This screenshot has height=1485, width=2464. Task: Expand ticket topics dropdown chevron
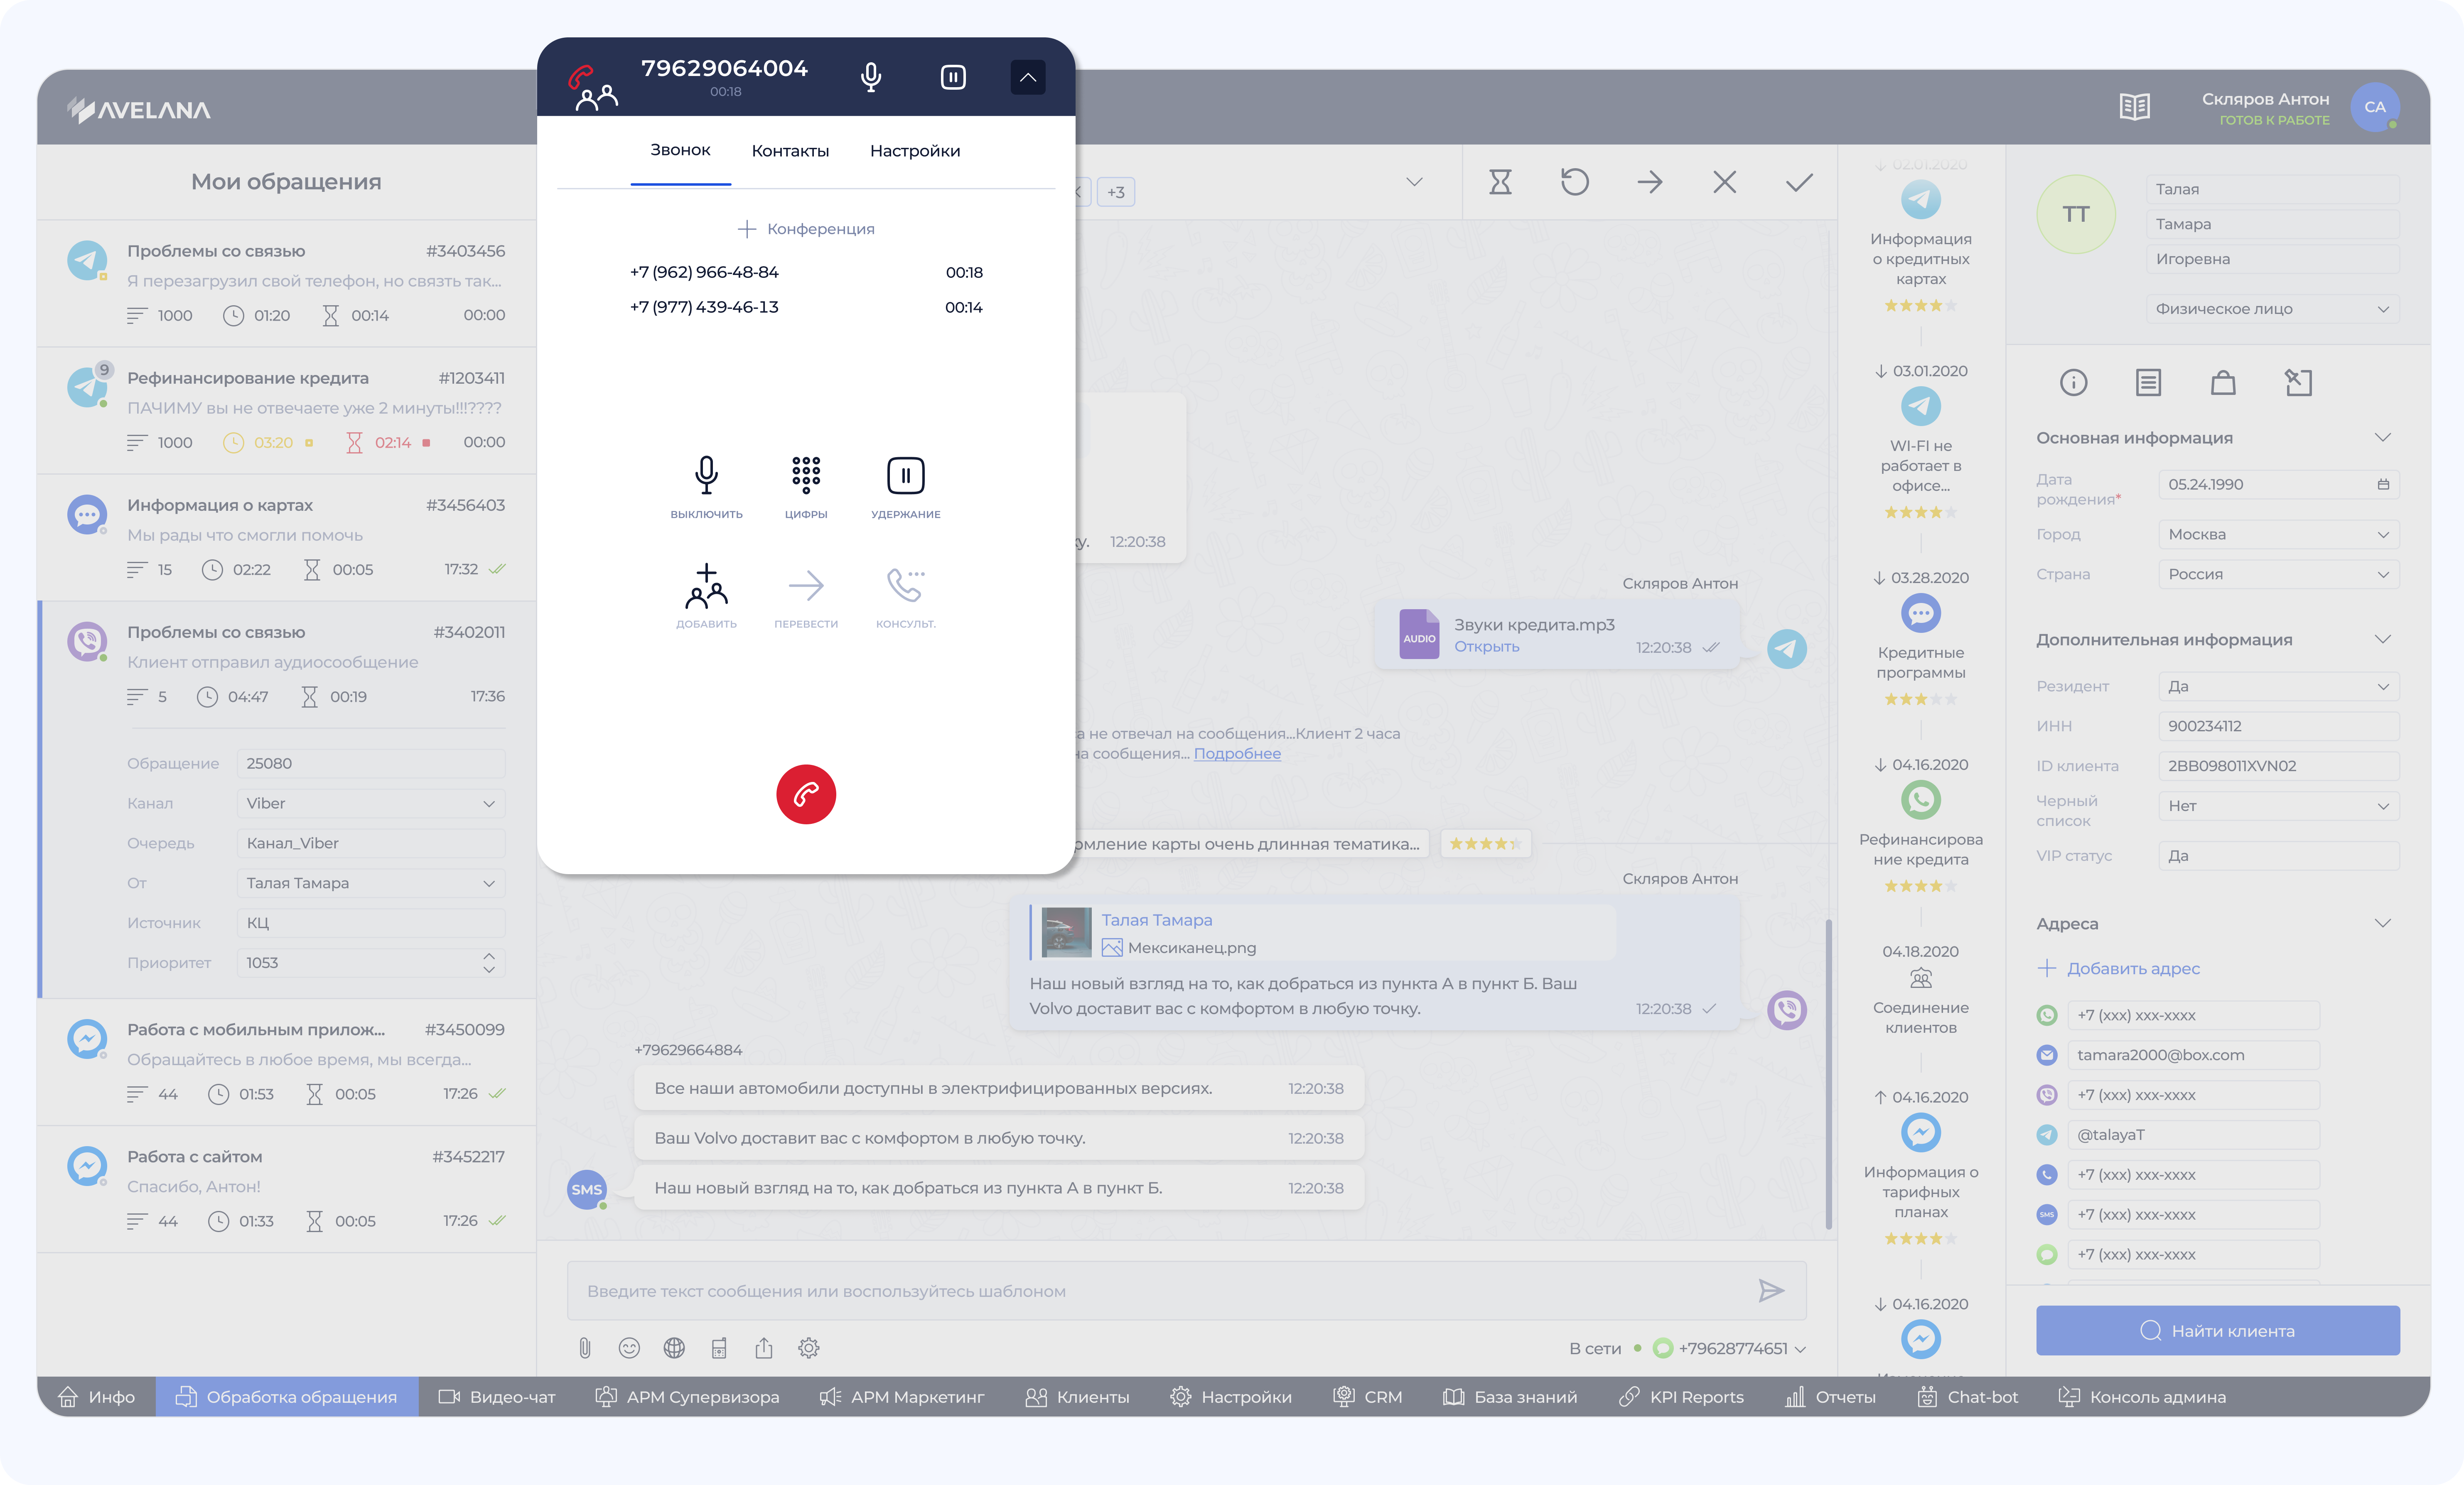point(1414,182)
